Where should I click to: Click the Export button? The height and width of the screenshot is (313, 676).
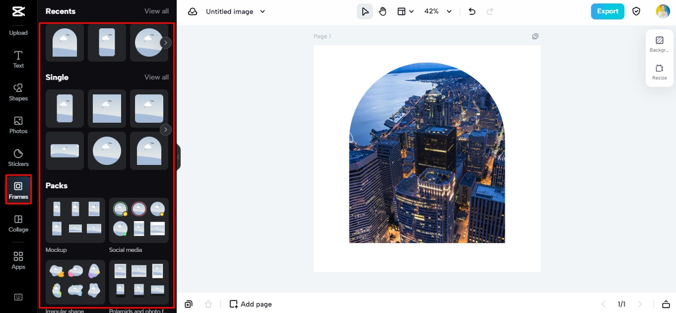pyautogui.click(x=607, y=11)
